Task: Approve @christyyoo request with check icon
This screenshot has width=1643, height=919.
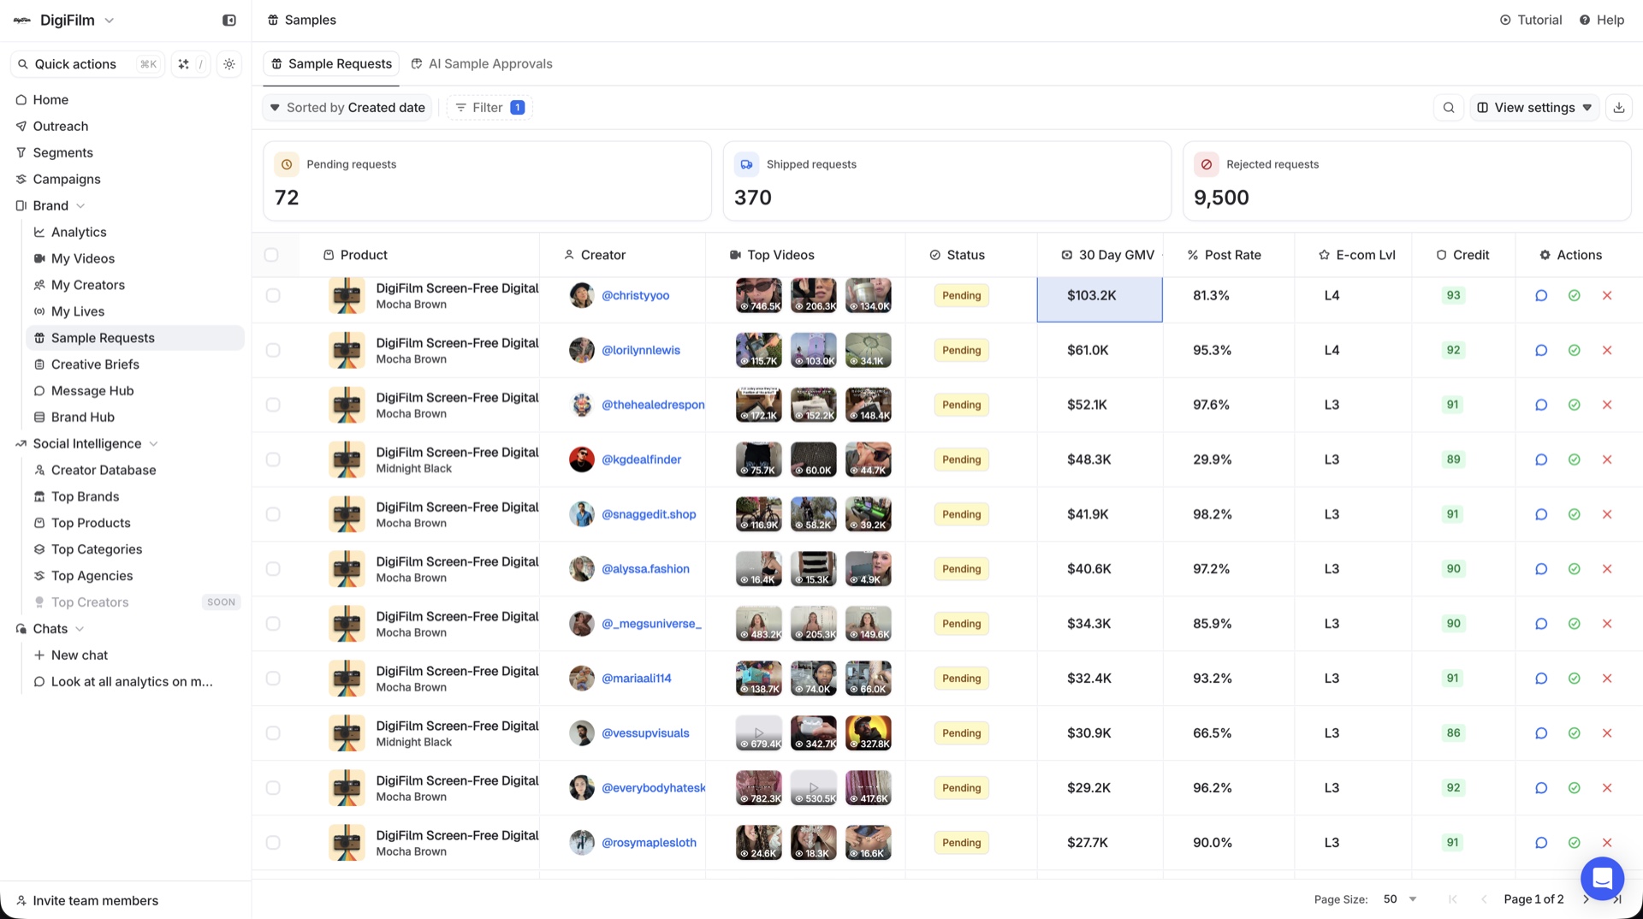Action: (x=1575, y=295)
